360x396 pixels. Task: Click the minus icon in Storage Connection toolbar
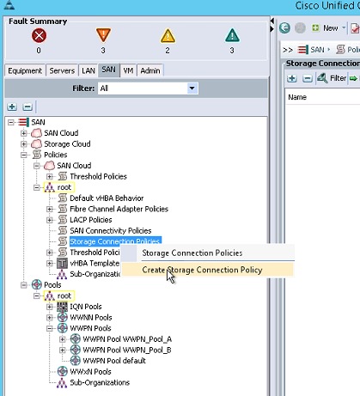coord(308,78)
